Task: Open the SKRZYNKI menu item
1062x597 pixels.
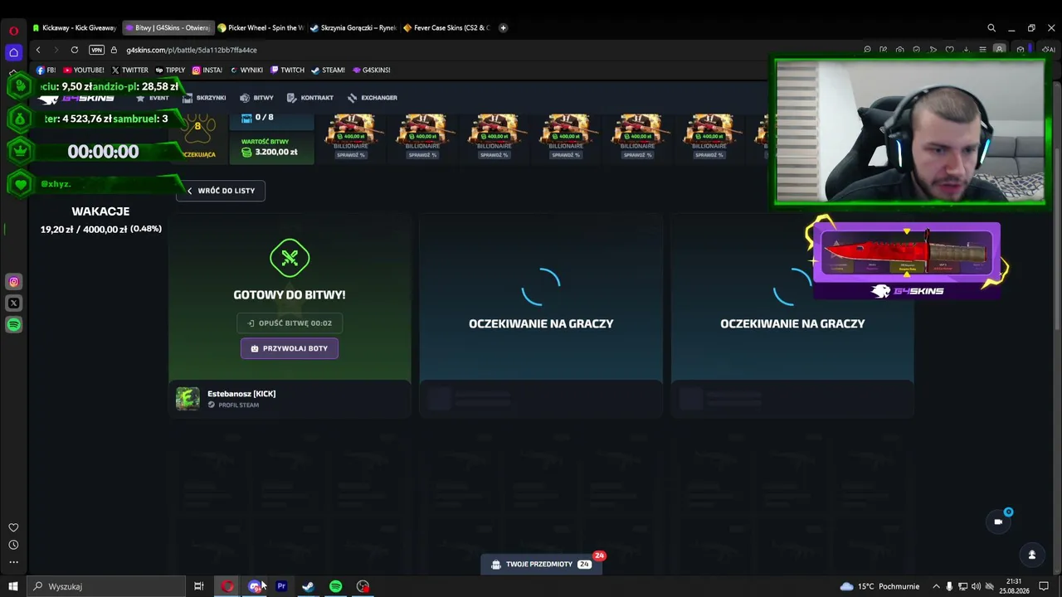Action: [x=204, y=98]
